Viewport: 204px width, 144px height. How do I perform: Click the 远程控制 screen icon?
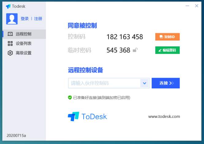[x=10, y=34]
